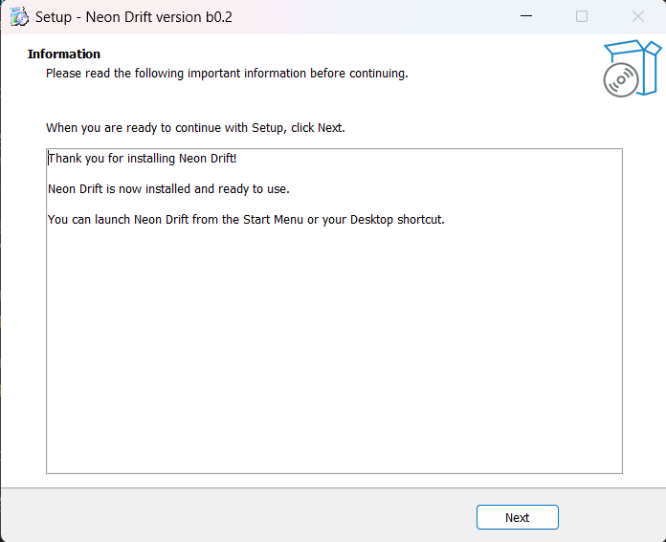Click the 'Setup - Neon Drift' title text
Viewport: 666px width, 542px height.
pos(134,17)
